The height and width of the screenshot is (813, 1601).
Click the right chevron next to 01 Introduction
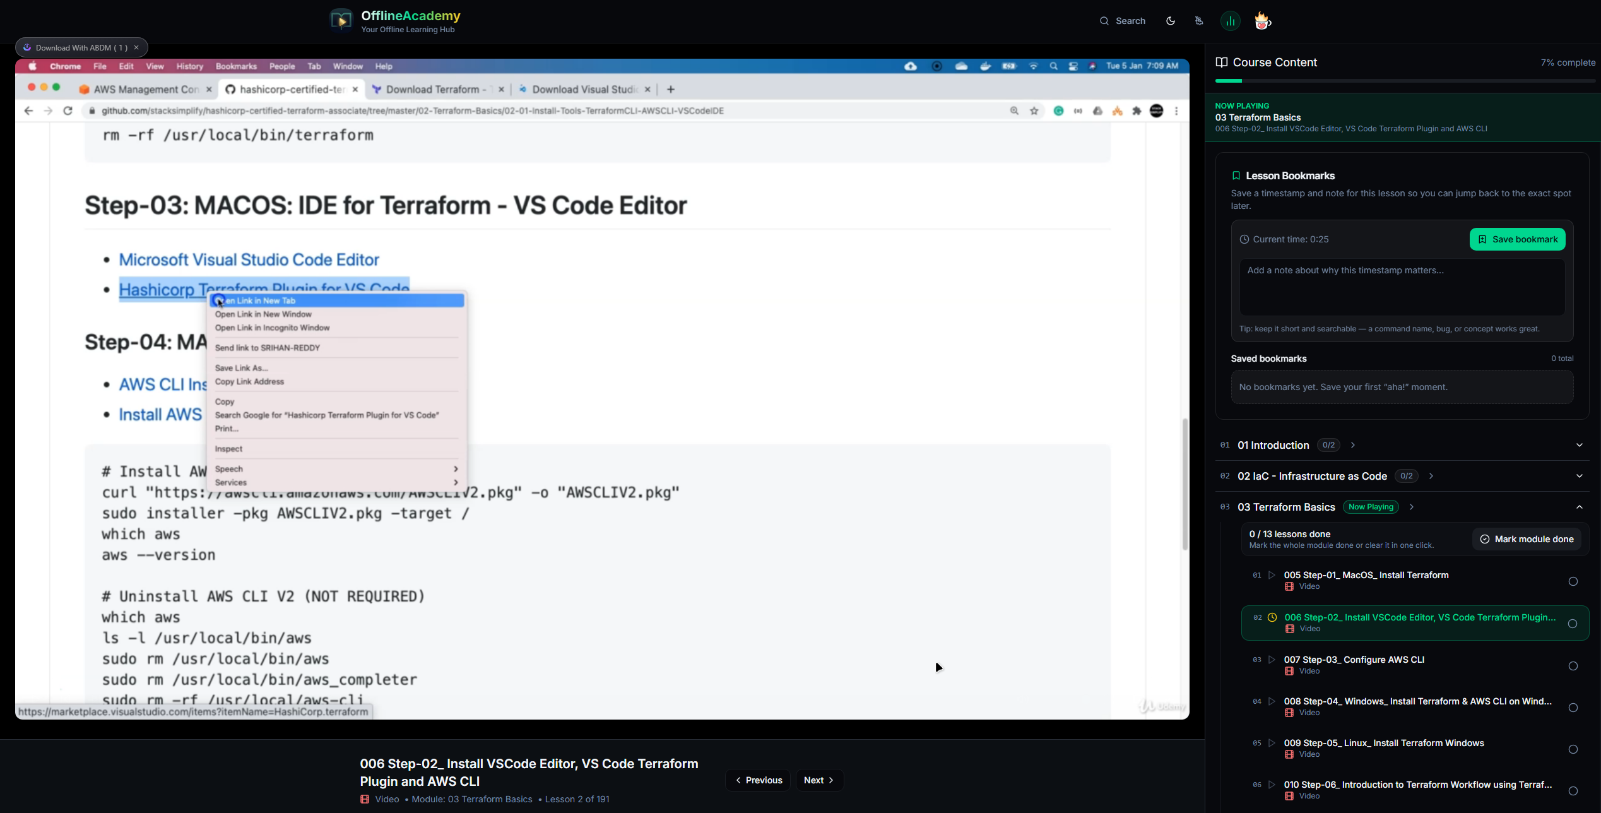(1353, 445)
